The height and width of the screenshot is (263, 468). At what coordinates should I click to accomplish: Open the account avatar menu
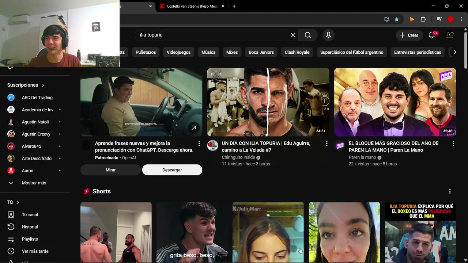click(x=450, y=35)
